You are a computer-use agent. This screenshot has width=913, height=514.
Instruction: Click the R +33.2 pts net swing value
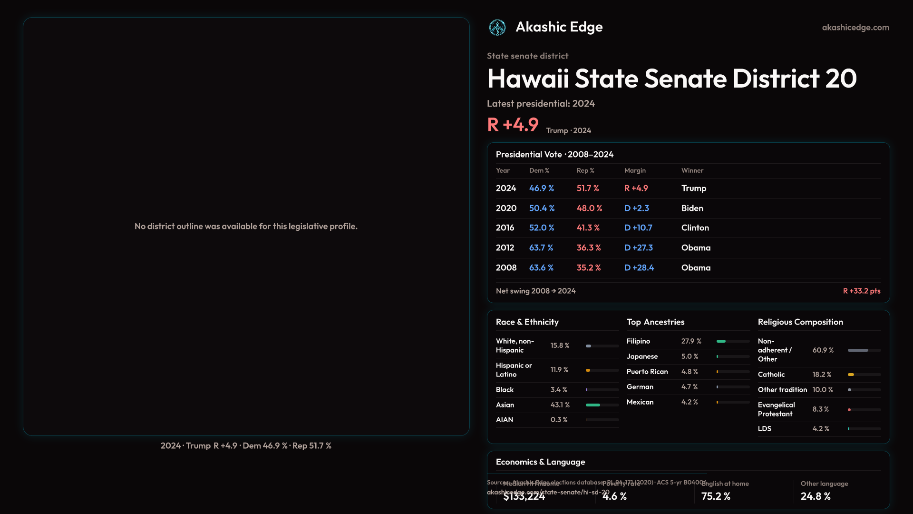point(861,291)
